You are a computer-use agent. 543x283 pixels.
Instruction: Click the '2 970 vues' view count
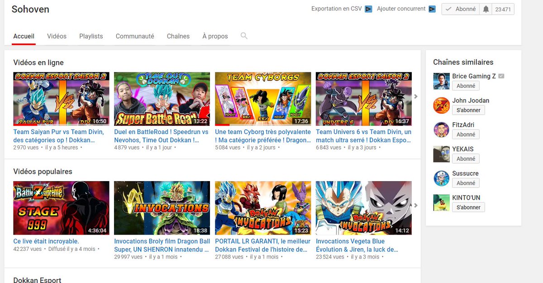26,148
